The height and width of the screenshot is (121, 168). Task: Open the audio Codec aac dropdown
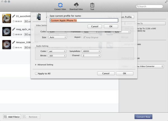click(57, 51)
